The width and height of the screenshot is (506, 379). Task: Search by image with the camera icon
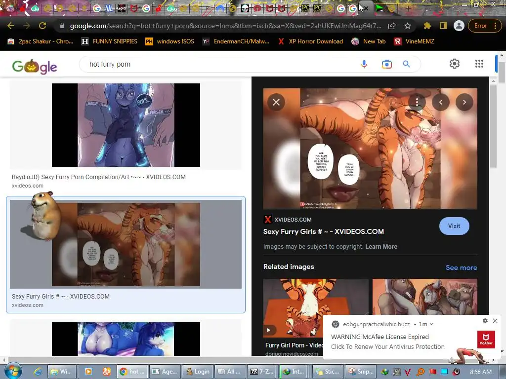point(386,64)
